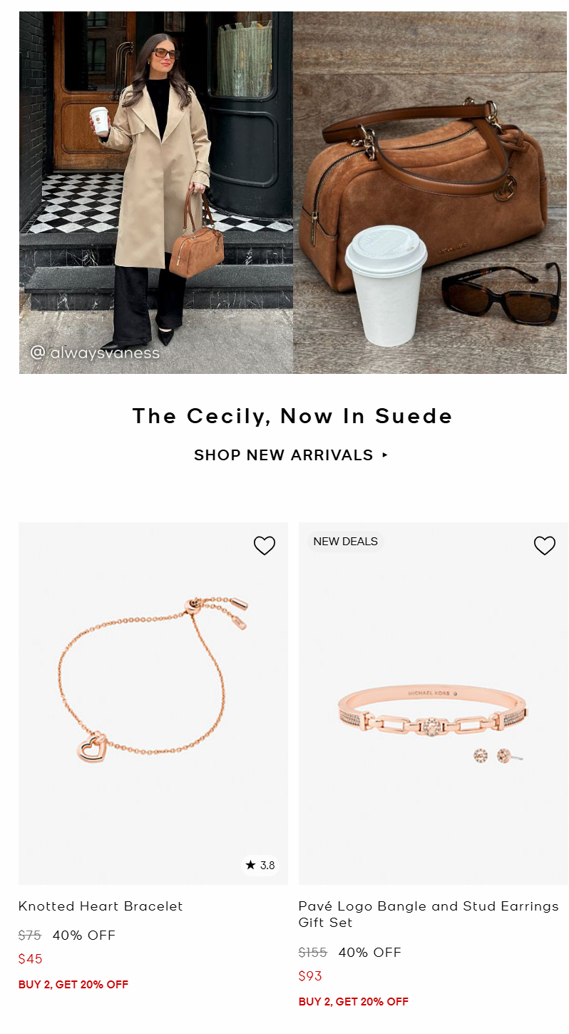Click the BUY 2, GET 20% OFF promo under the bangle set

tap(354, 1002)
